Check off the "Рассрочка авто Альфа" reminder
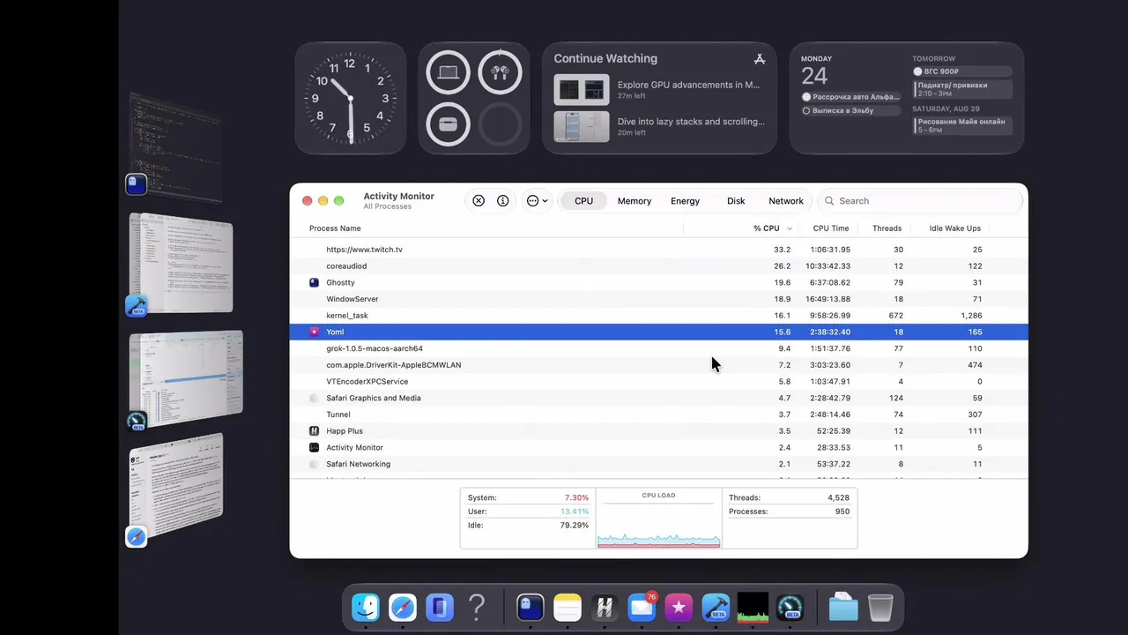Image resolution: width=1128 pixels, height=635 pixels. [806, 97]
